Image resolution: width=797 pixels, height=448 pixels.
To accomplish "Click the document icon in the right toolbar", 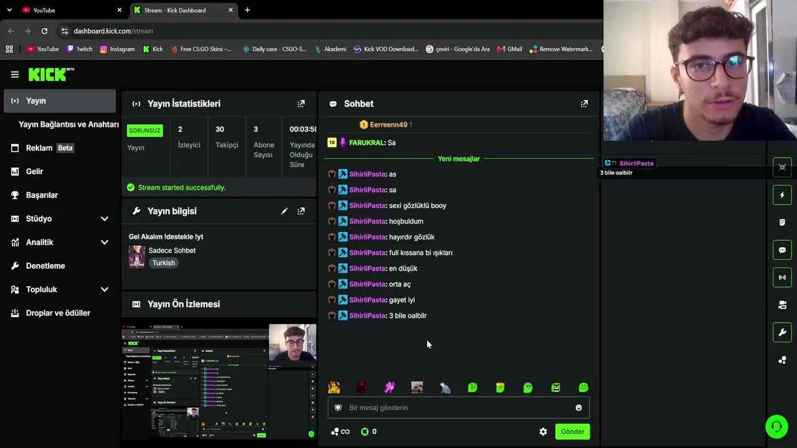I will (x=783, y=222).
